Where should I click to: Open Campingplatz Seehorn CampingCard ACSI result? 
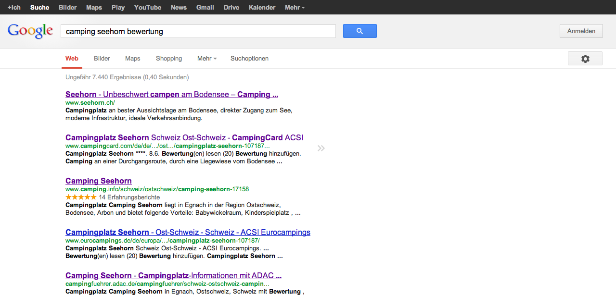184,138
